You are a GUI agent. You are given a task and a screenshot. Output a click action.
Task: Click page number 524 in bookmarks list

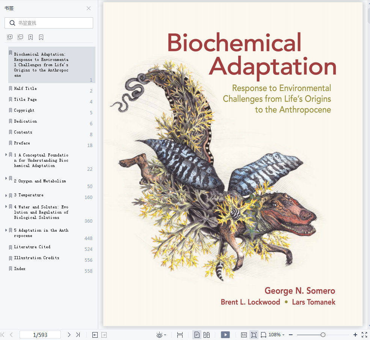(x=89, y=249)
